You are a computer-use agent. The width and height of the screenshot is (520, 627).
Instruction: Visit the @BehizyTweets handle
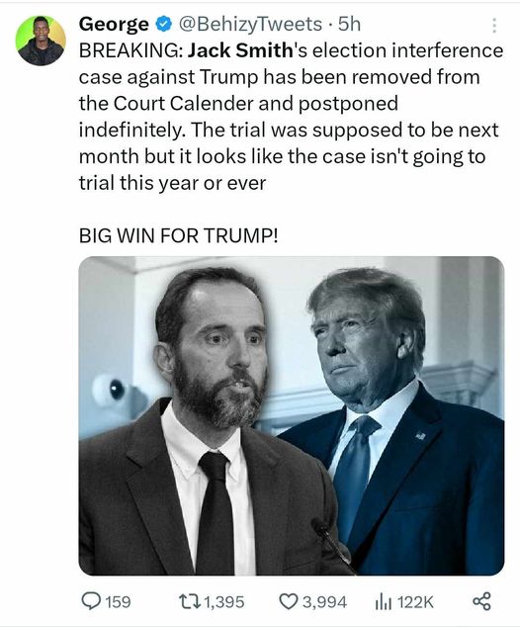click(250, 25)
